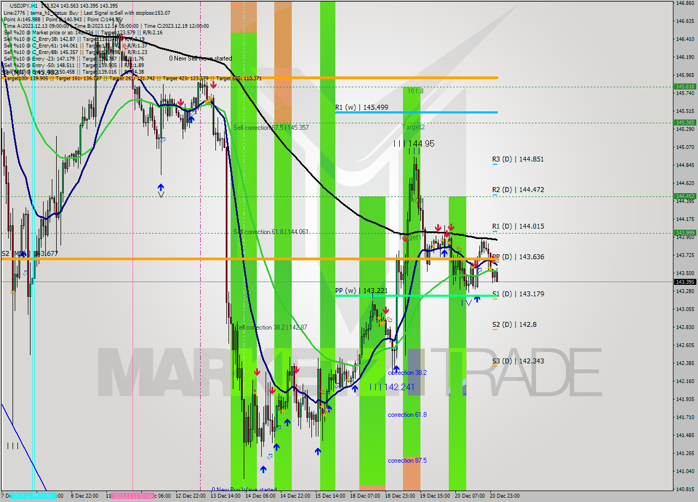Select the '| | | 144.95' price label
Viewport: 698px width, 502px height.
414,144
